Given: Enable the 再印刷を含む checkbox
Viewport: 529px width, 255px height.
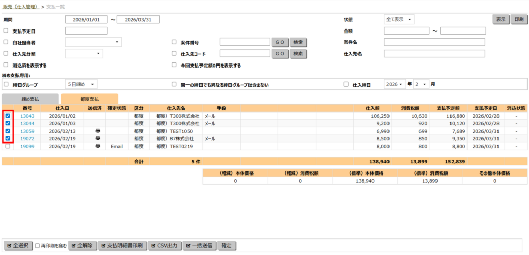Looking at the screenshot, I should [x=38, y=246].
